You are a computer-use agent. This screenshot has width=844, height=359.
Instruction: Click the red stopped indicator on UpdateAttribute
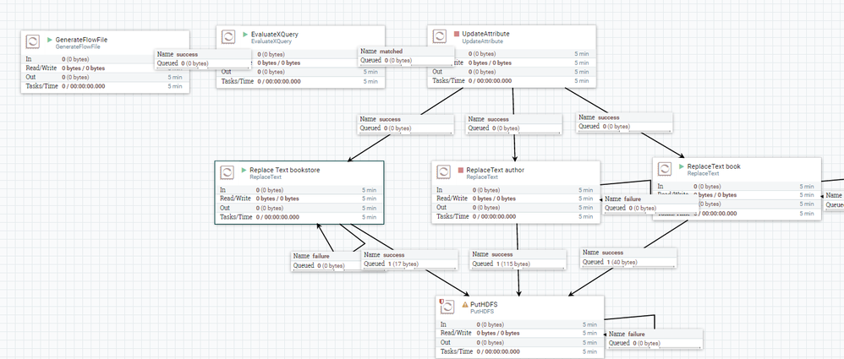(x=457, y=34)
